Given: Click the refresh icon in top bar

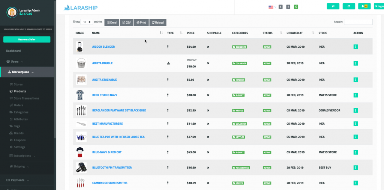Looking at the screenshot, I should tap(349, 6).
